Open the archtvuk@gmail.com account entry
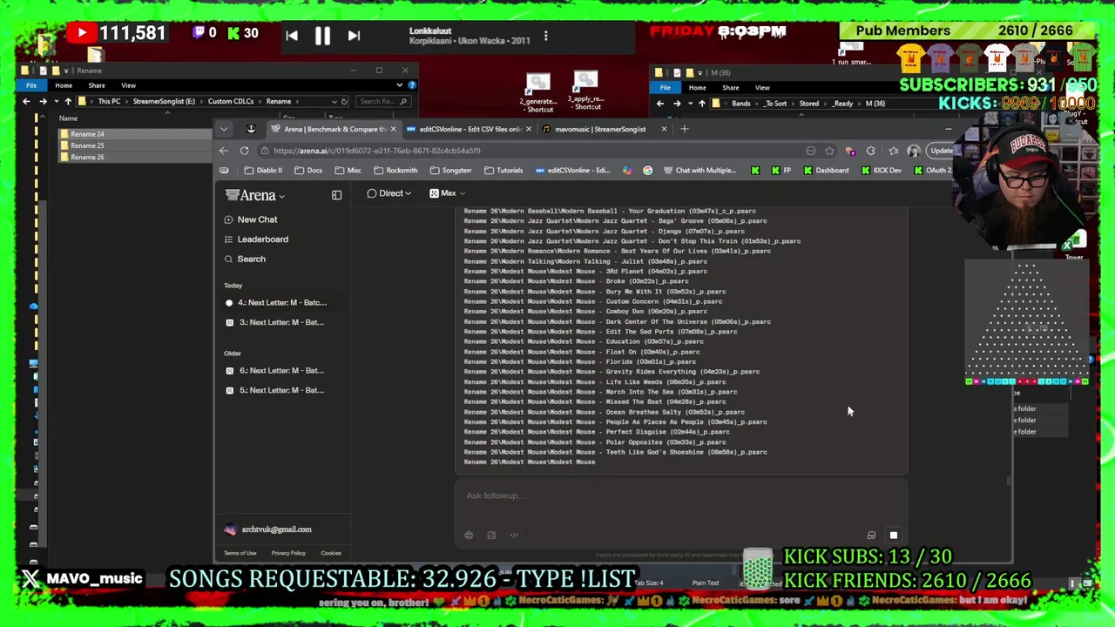Screen dimensions: 1115x627 click(x=267, y=529)
